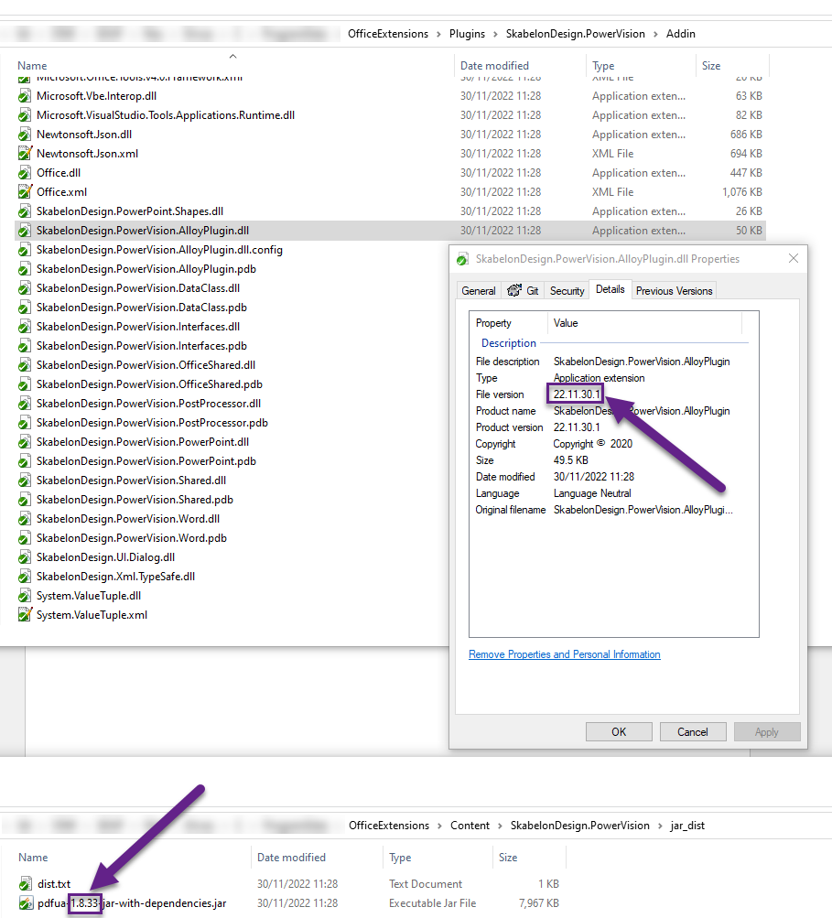The image size is (832, 918).
Task: Select Microsoft.VisualStudio.Tools.Applications.Runtime.dll file
Action: pyautogui.click(x=166, y=115)
